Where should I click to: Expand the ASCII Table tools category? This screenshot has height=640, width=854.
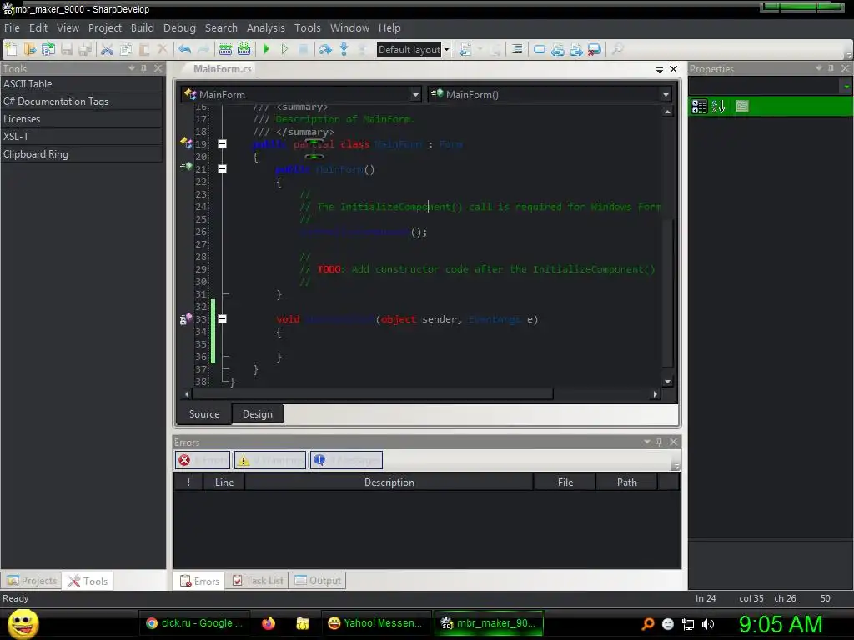pos(82,84)
